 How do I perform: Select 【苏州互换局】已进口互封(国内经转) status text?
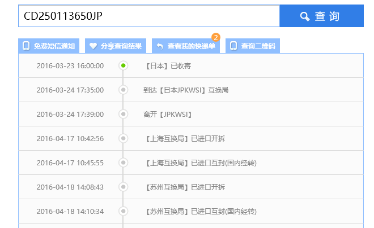200,212
